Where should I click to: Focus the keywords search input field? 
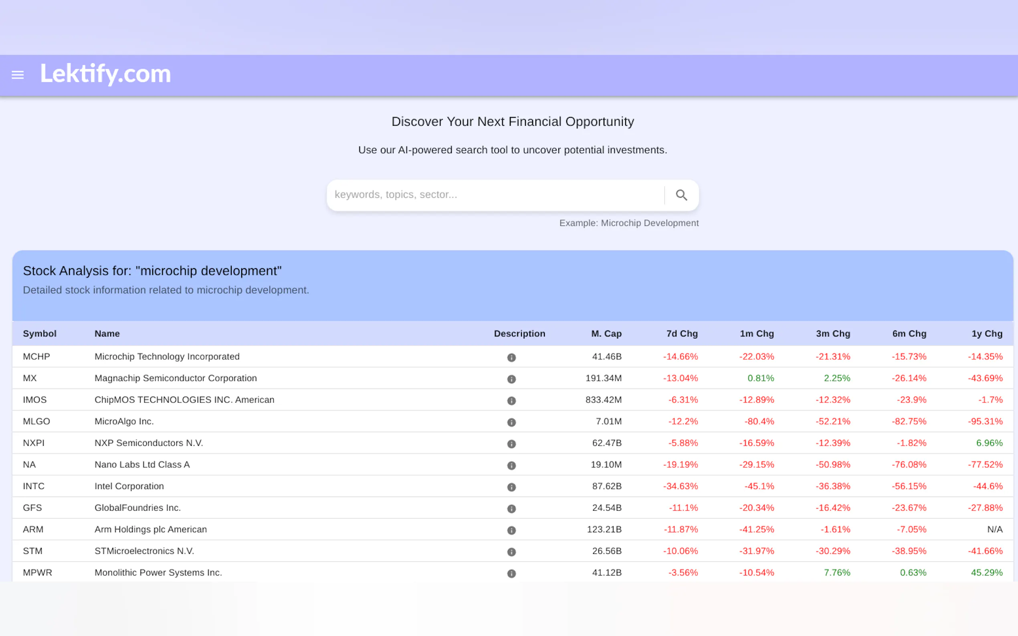coord(495,195)
